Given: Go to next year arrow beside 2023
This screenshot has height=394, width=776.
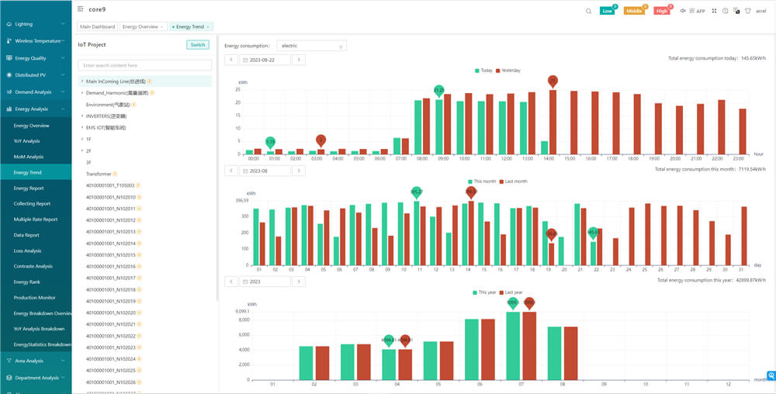Looking at the screenshot, I should 299,282.
